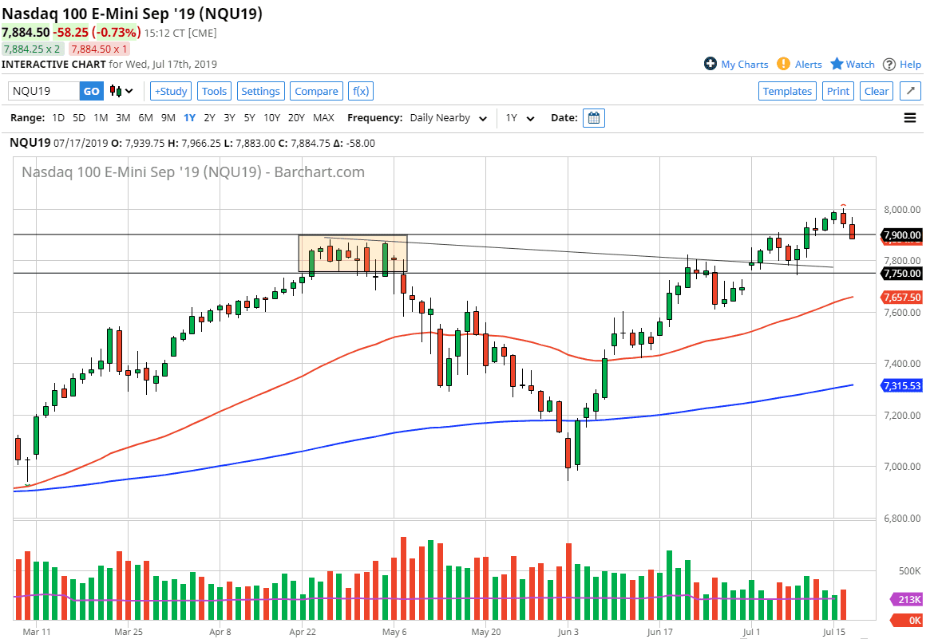Open the chart type candlestick icon selector
Viewport: 938px width, 639px height.
pyautogui.click(x=117, y=91)
